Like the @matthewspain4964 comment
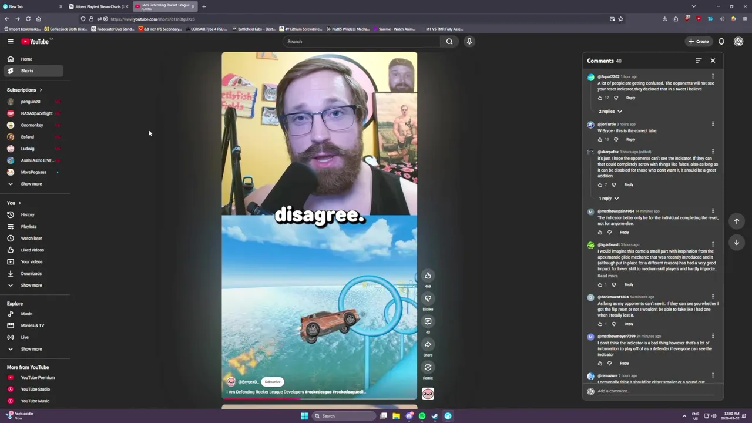The image size is (752, 423). 600,232
